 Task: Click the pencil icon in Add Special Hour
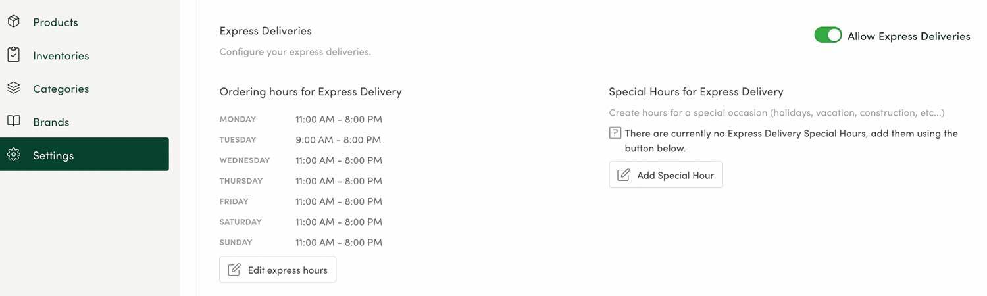(x=623, y=175)
